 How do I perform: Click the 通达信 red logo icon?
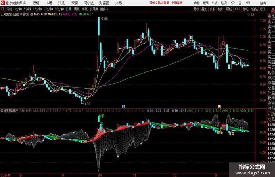[x=2, y=3]
